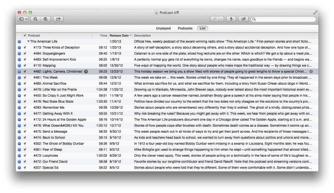Click blue dot beside #450: So Crazy It Just Might Work
The width and height of the screenshot is (334, 193).
(19, 96)
